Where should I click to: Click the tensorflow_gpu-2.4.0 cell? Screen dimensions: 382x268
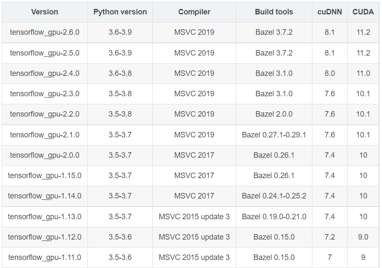(45, 73)
